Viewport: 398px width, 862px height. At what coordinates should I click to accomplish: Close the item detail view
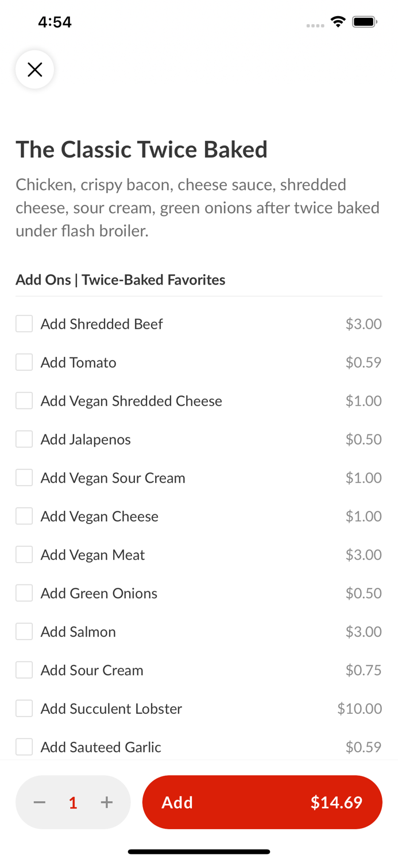coord(34,69)
